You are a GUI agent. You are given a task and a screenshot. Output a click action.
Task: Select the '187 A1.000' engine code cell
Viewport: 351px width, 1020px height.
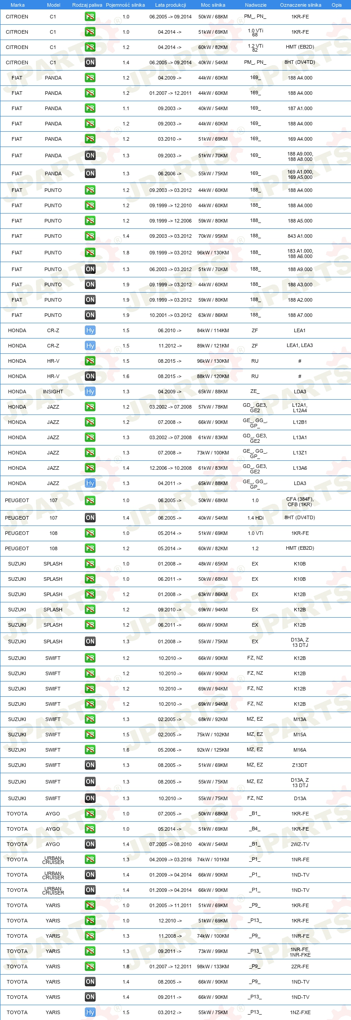pos(300,108)
